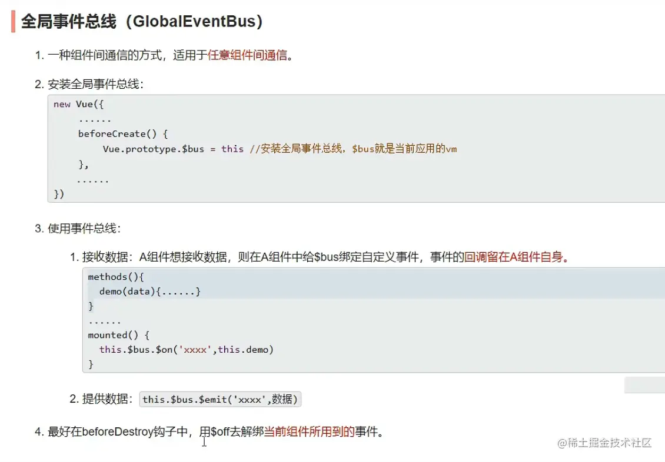Click the 稀土掘金技术社区 watermark
Viewport: 665px width, 462px height.
(604, 443)
